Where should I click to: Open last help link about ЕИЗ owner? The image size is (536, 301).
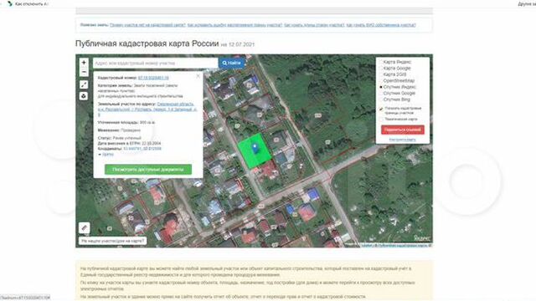click(x=381, y=25)
